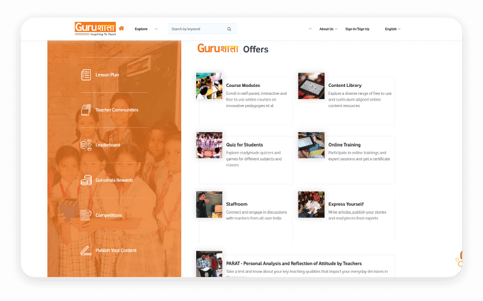Open Teacher Communities from the sidebar
Viewport: 483px width, 301px height.
click(x=117, y=110)
